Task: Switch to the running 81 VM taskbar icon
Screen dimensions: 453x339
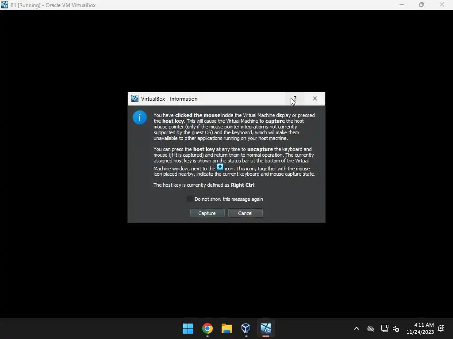Action: (x=266, y=328)
